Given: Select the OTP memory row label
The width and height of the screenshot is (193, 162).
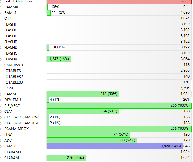Looking at the screenshot, I should [x=8, y=18].
